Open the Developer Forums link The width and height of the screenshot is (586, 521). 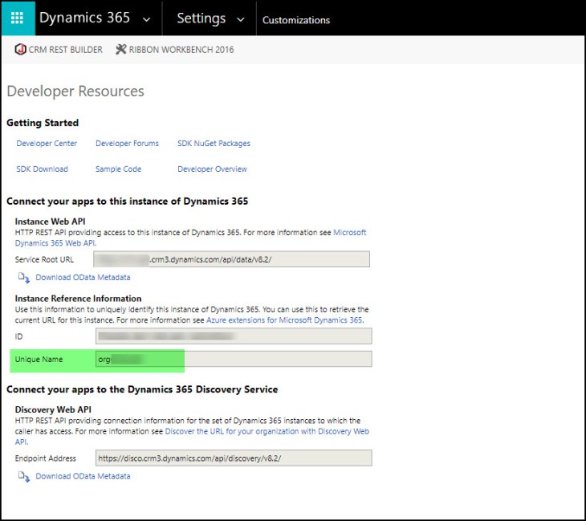pyautogui.click(x=127, y=144)
